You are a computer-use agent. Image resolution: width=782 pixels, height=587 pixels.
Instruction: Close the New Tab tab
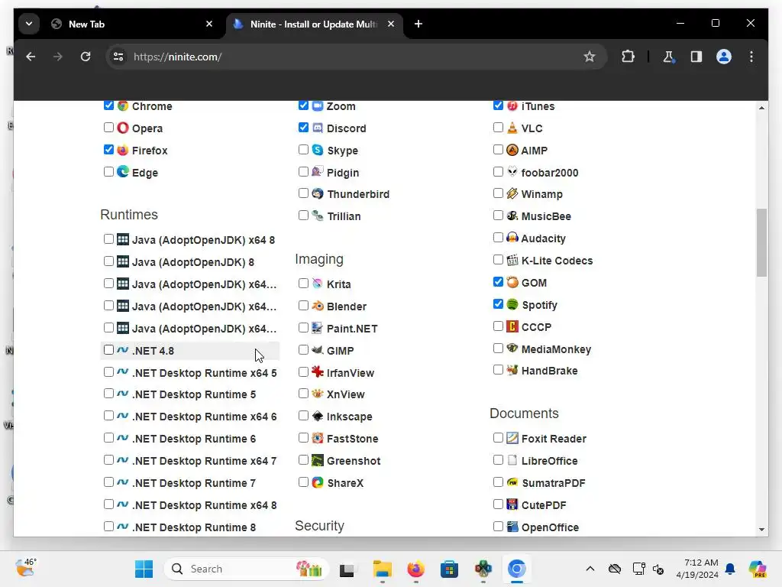point(209,24)
